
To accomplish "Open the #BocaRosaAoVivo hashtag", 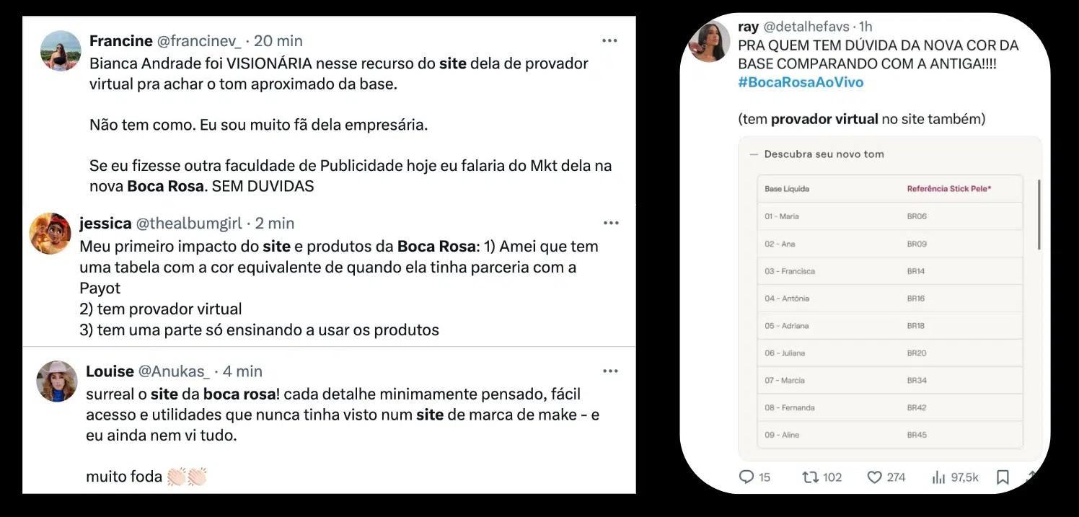I will 801,82.
